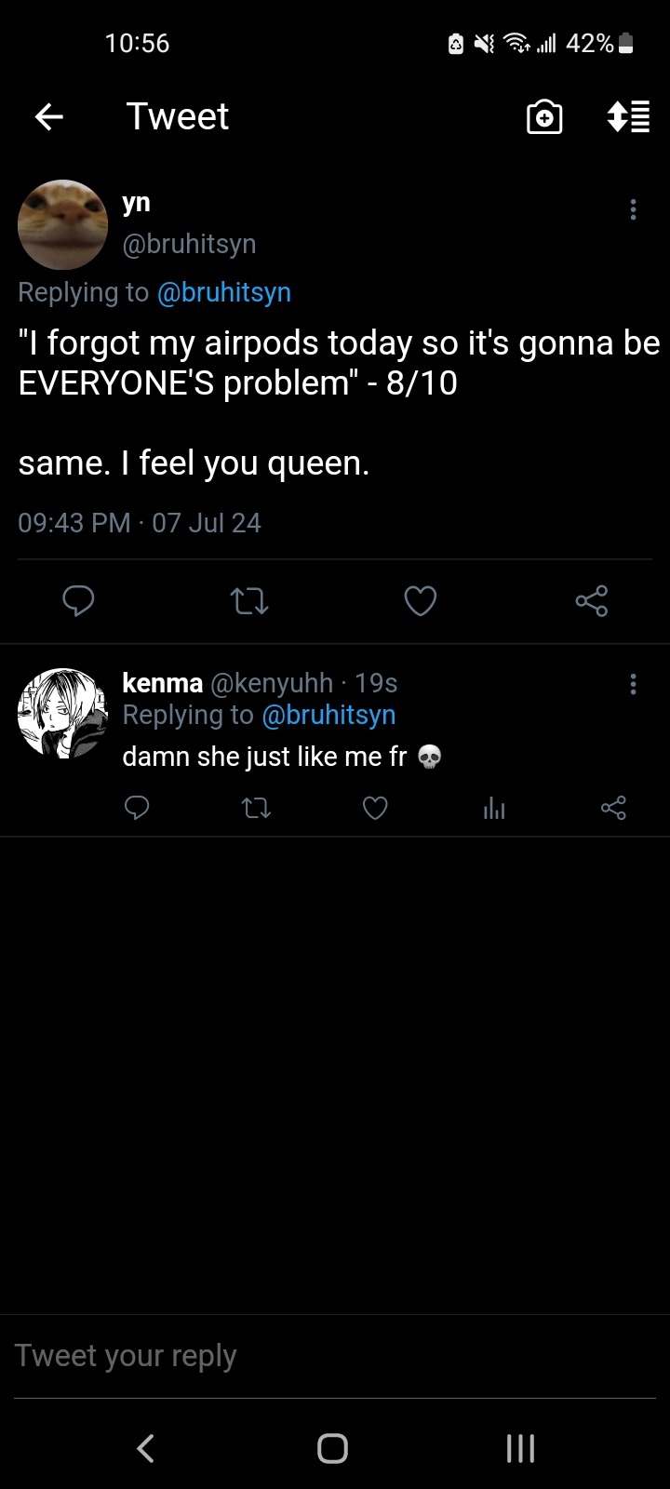Share yn's main tweet
The height and width of the screenshot is (1489, 670).
(x=592, y=601)
